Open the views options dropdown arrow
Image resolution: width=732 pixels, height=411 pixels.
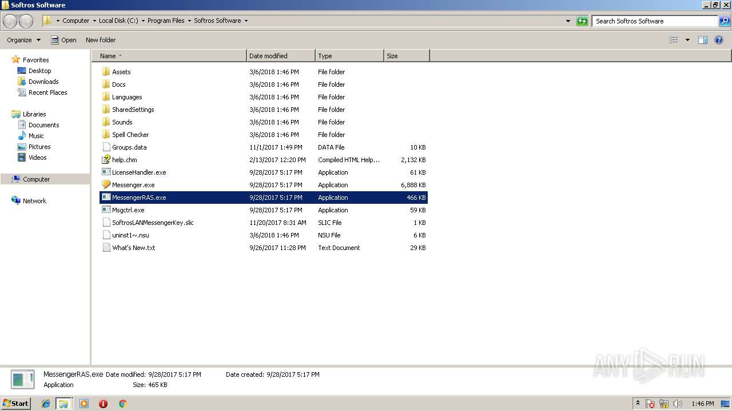coord(687,40)
